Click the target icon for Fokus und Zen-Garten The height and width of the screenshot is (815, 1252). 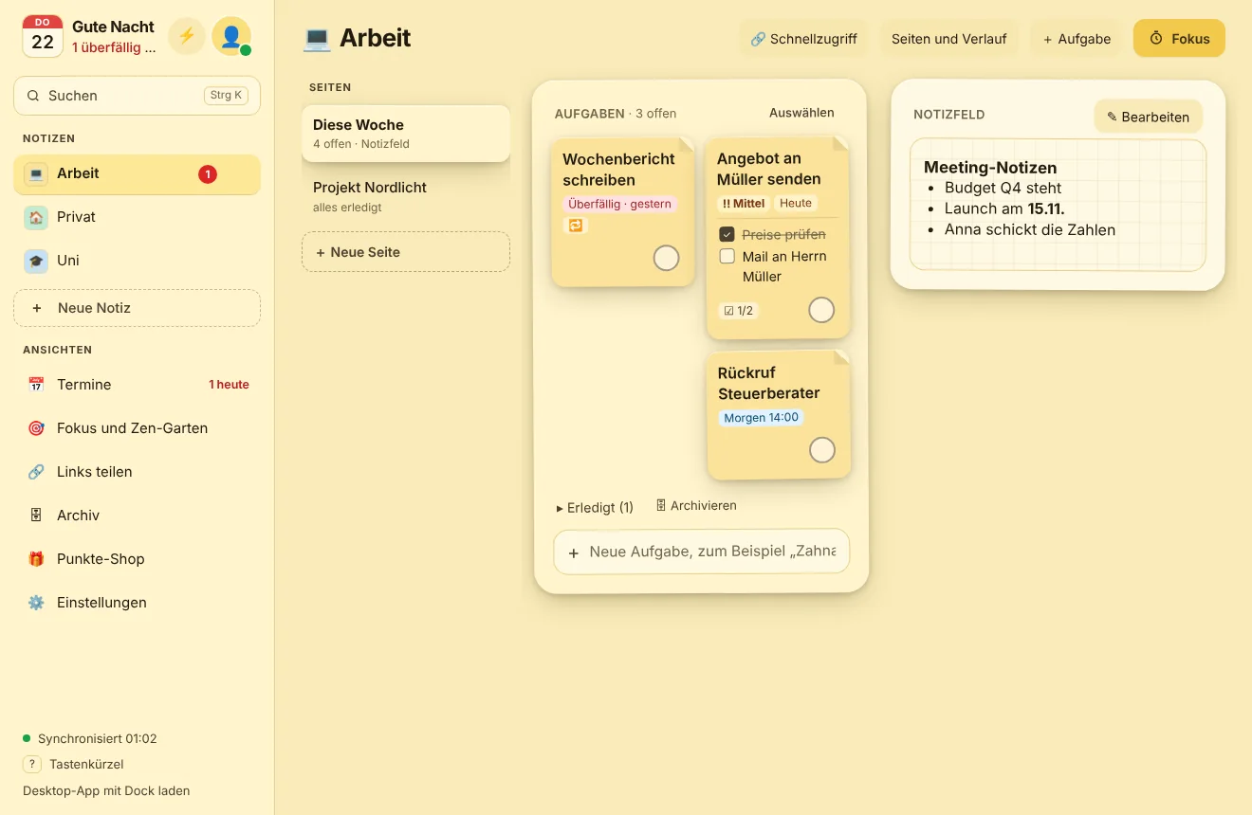coord(36,428)
